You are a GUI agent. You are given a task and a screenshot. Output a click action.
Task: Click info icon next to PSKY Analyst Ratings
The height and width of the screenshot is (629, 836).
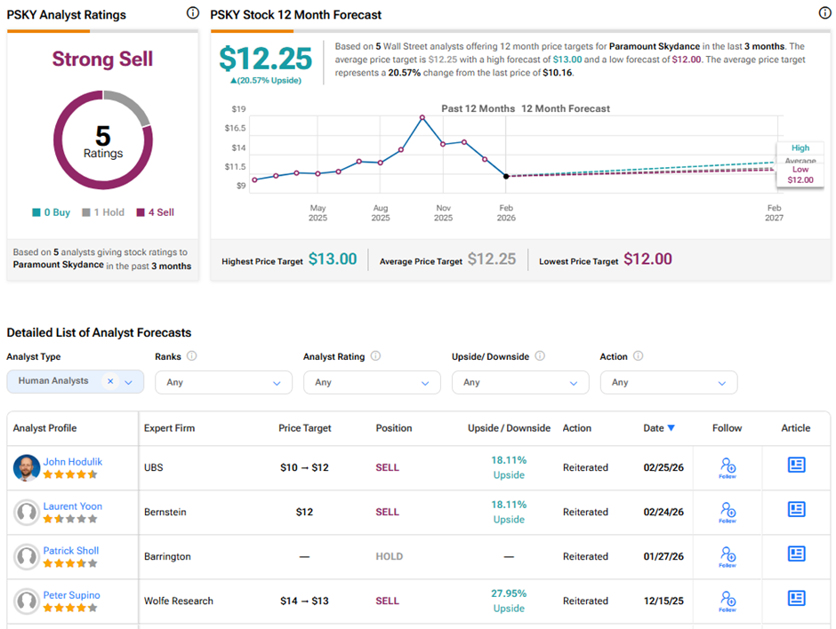click(x=193, y=13)
